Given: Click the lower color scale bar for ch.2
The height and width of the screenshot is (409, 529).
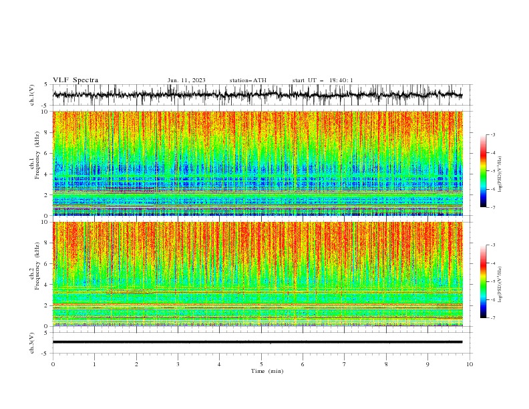Looking at the screenshot, I should click(483, 281).
